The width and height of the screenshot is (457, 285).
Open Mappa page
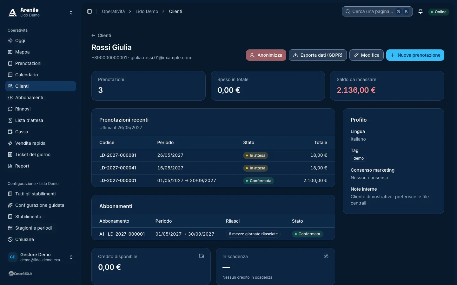pyautogui.click(x=41, y=52)
